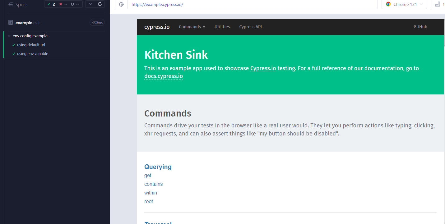445x224 pixels.
Task: Collapse the env config example suite
Action: (x=9, y=36)
